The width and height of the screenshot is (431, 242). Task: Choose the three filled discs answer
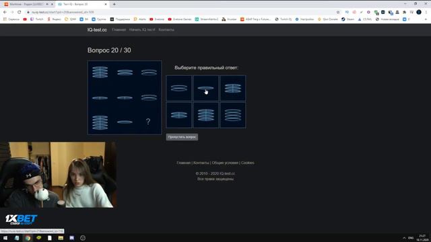(x=233, y=88)
